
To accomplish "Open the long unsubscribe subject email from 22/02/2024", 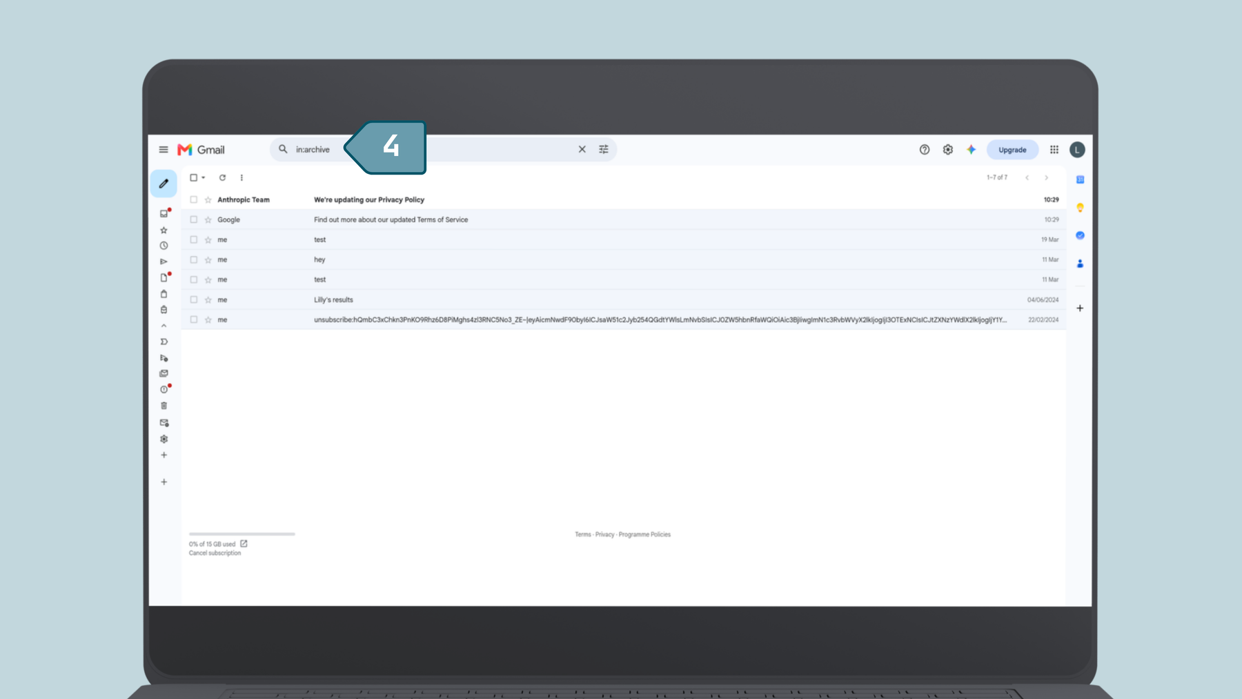I will [660, 319].
